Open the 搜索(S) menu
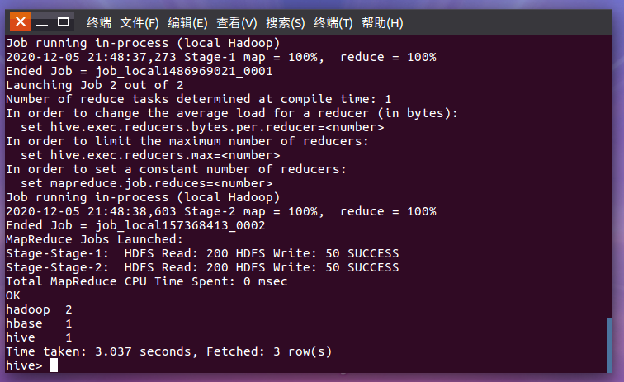This screenshot has height=382, width=624. (286, 22)
